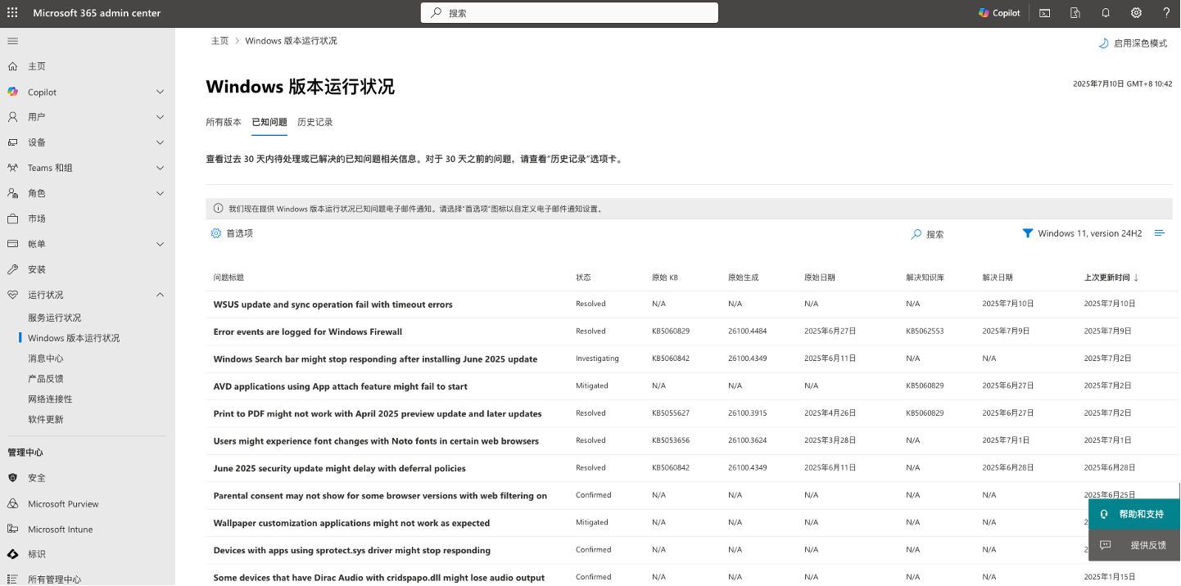This screenshot has width=1181, height=586.
Task: Click the 帮助和支持 button
Action: (x=1134, y=515)
